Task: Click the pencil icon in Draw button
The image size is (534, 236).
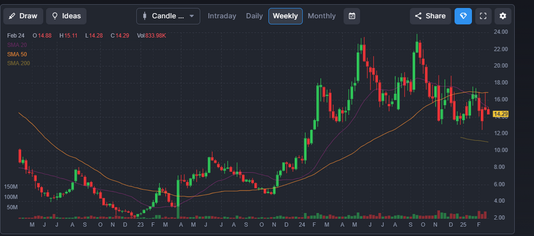Action: click(12, 16)
